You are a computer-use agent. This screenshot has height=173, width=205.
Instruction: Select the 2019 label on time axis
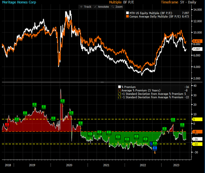[32, 165]
